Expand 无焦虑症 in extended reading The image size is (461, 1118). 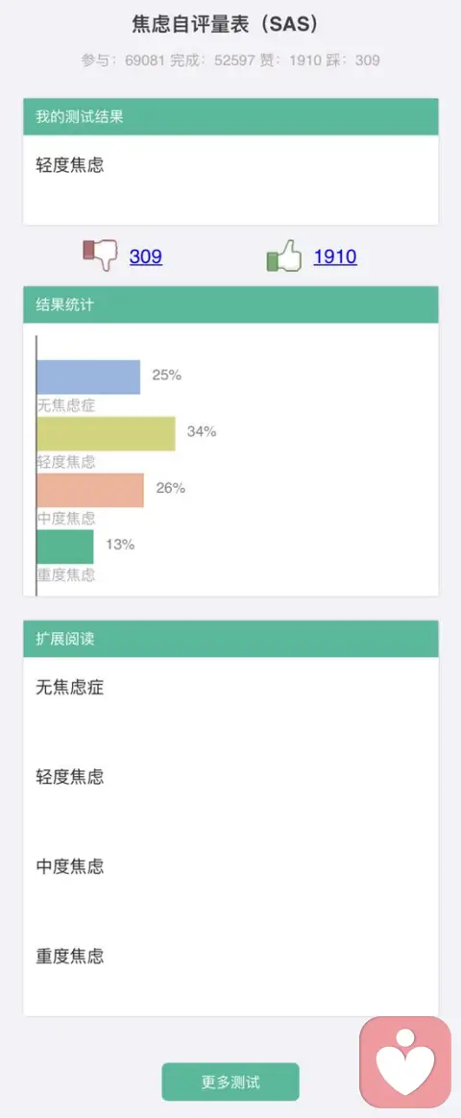tap(70, 688)
